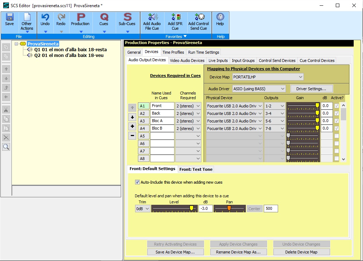Click the plus button to add device
Viewport: 363px width, 261px height.
pyautogui.click(x=132, y=126)
